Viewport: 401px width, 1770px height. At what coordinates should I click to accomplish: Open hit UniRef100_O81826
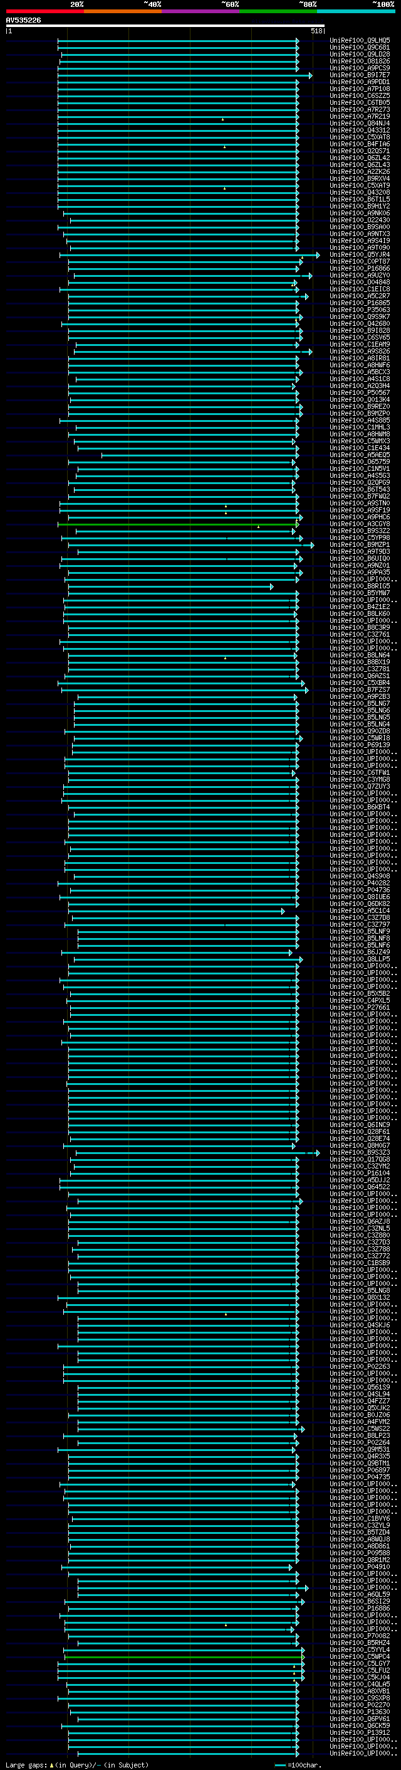[x=360, y=61]
